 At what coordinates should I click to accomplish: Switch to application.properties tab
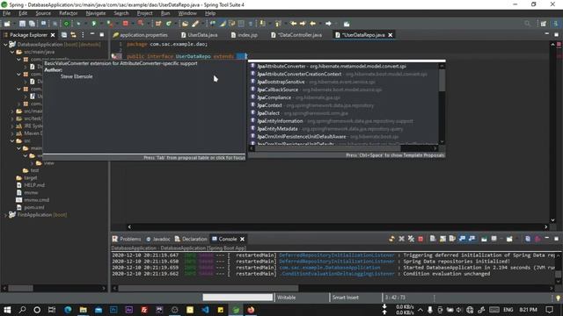tap(141, 35)
